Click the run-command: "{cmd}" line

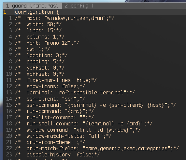(54, 111)
